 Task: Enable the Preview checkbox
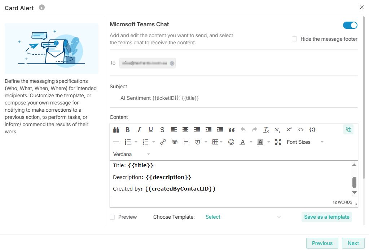[x=112, y=217]
